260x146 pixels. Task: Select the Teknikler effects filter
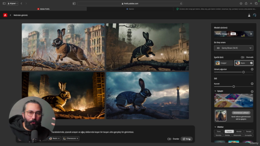tap(219, 135)
